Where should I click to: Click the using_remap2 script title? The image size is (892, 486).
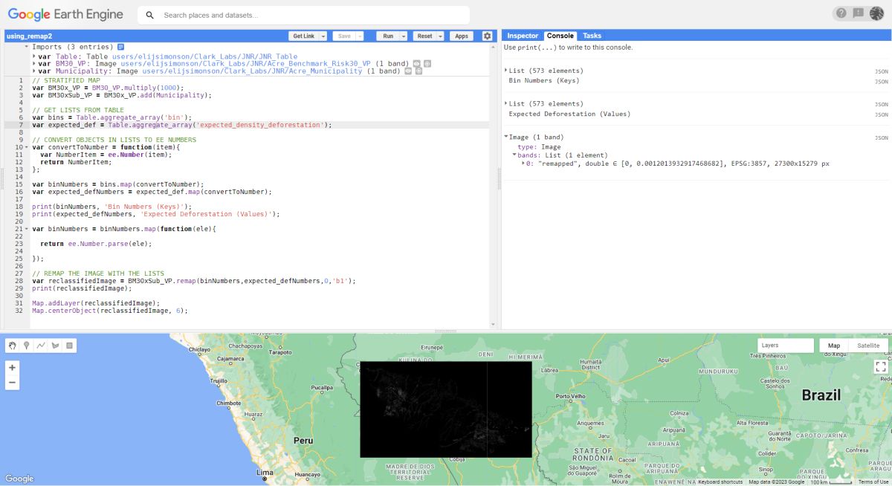[x=29, y=36]
